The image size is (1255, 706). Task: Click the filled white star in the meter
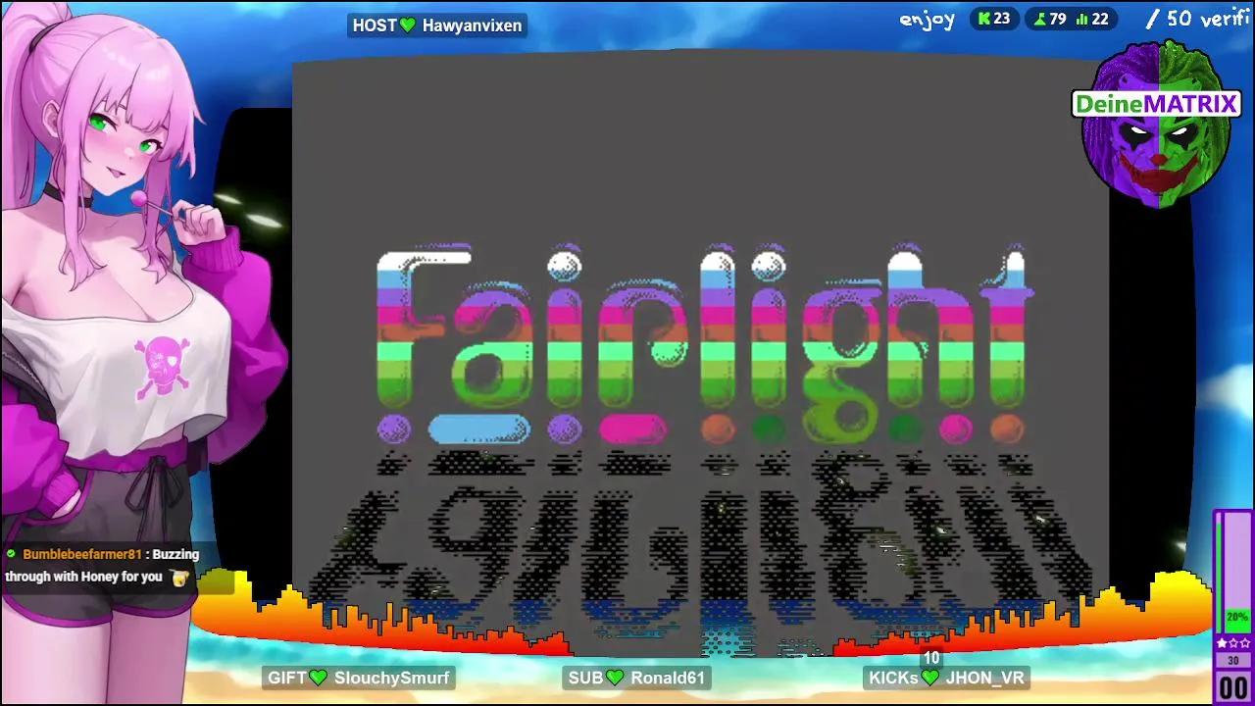pos(1222,643)
